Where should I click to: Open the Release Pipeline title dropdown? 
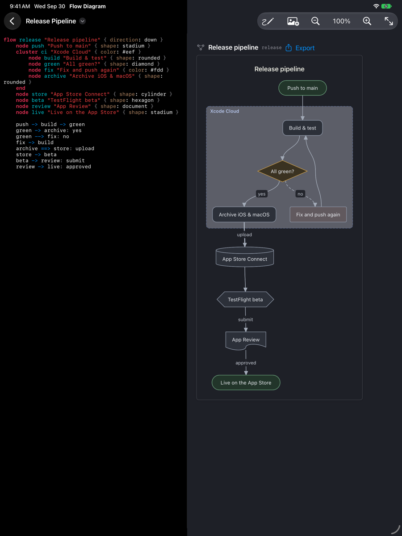point(82,21)
